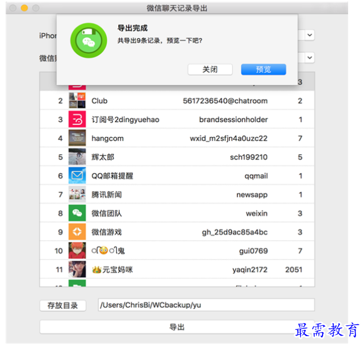Click the green WeChat export icon in dialog
Viewport: 364px width, 348px height.
89,41
